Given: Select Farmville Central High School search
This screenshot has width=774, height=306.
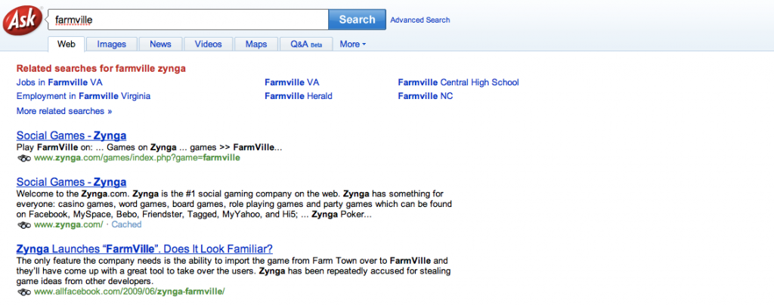Looking at the screenshot, I should [x=458, y=82].
